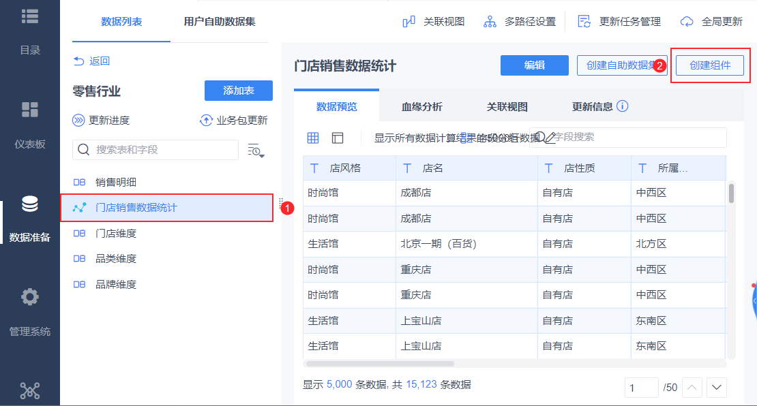Click the 搜索表和字段 input field
This screenshot has height=406, width=757.
(x=155, y=149)
